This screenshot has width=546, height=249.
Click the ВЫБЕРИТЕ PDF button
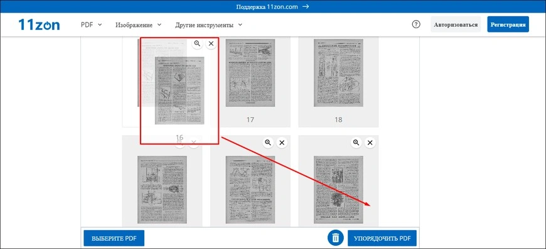click(114, 238)
